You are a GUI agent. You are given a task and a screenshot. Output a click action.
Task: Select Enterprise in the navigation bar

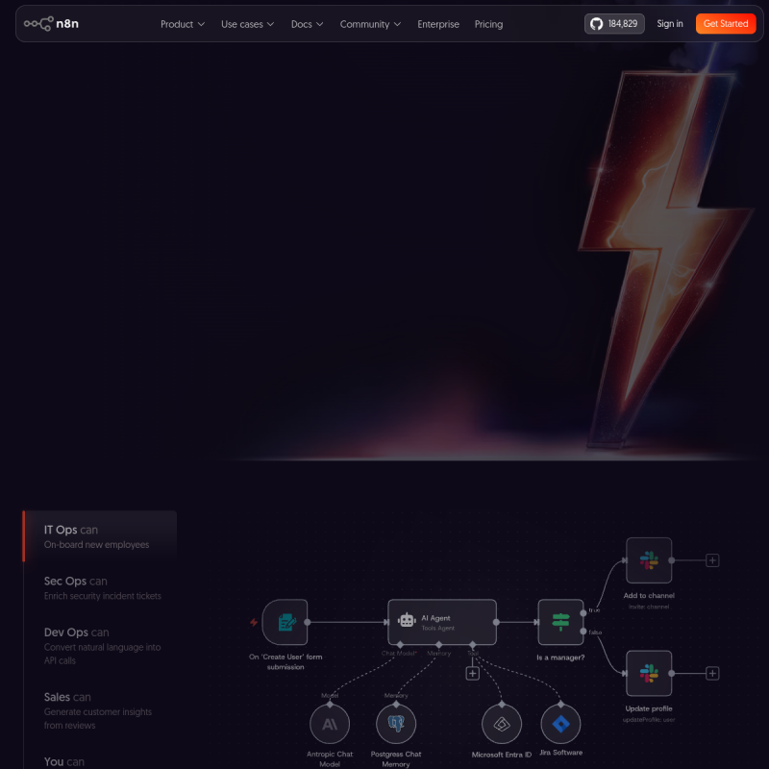(438, 24)
